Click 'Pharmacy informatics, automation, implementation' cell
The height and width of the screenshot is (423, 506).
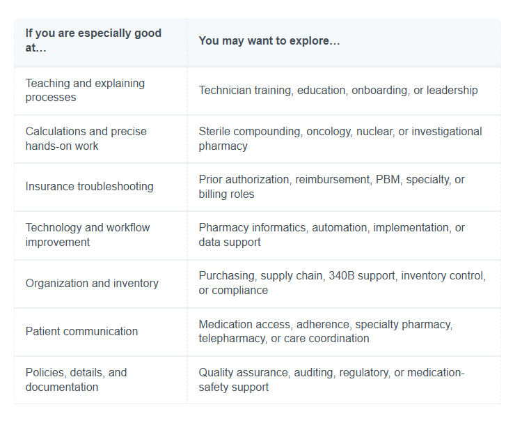tap(344, 235)
